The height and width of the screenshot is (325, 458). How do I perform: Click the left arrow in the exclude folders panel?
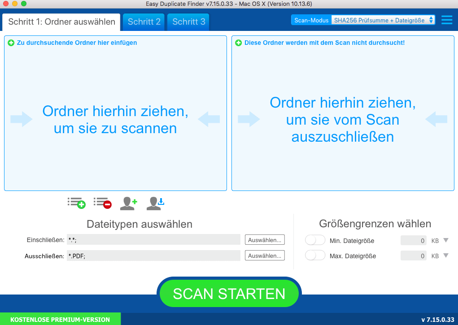point(436,119)
